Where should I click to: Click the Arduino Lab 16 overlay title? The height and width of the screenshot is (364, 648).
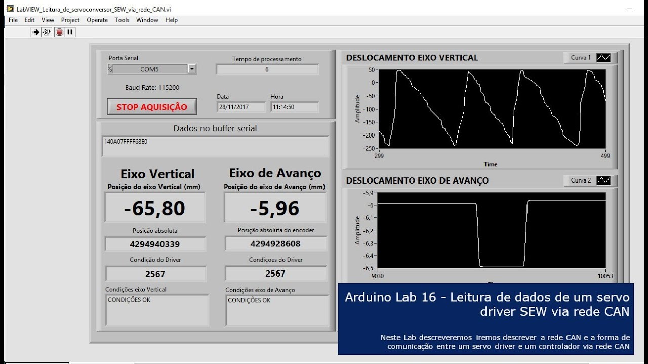pos(487,304)
